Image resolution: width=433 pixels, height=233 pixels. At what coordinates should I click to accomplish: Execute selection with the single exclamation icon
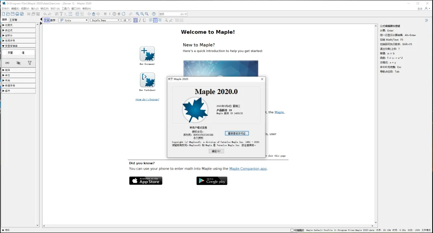pos(109,14)
